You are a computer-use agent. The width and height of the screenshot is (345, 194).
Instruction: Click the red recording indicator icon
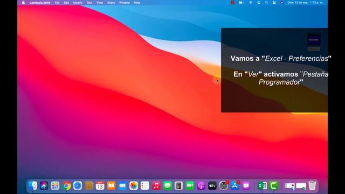232,3
